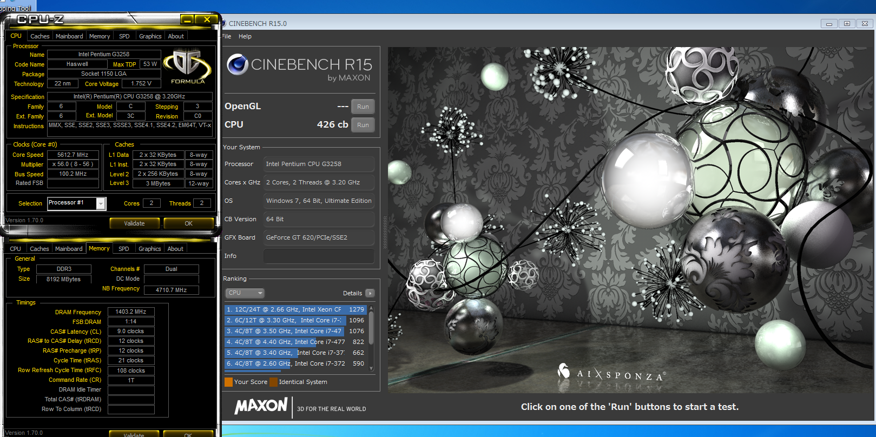Click OK in the lower CPU-Z window
The width and height of the screenshot is (876, 437).
[x=188, y=434]
